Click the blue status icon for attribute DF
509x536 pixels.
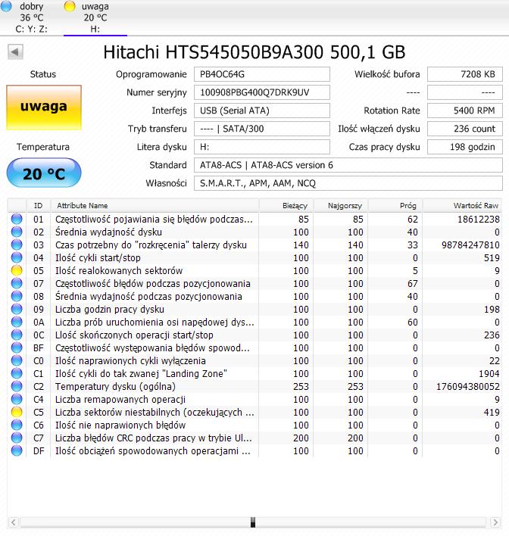pos(17,450)
